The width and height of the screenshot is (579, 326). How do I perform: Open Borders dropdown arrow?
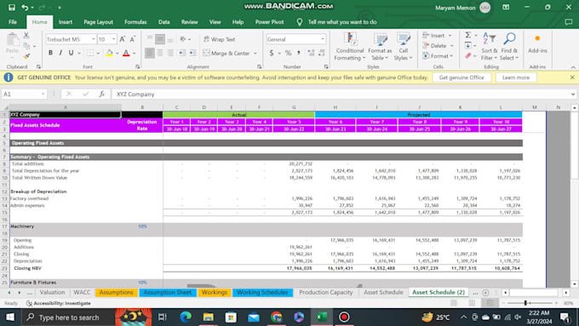98,53
